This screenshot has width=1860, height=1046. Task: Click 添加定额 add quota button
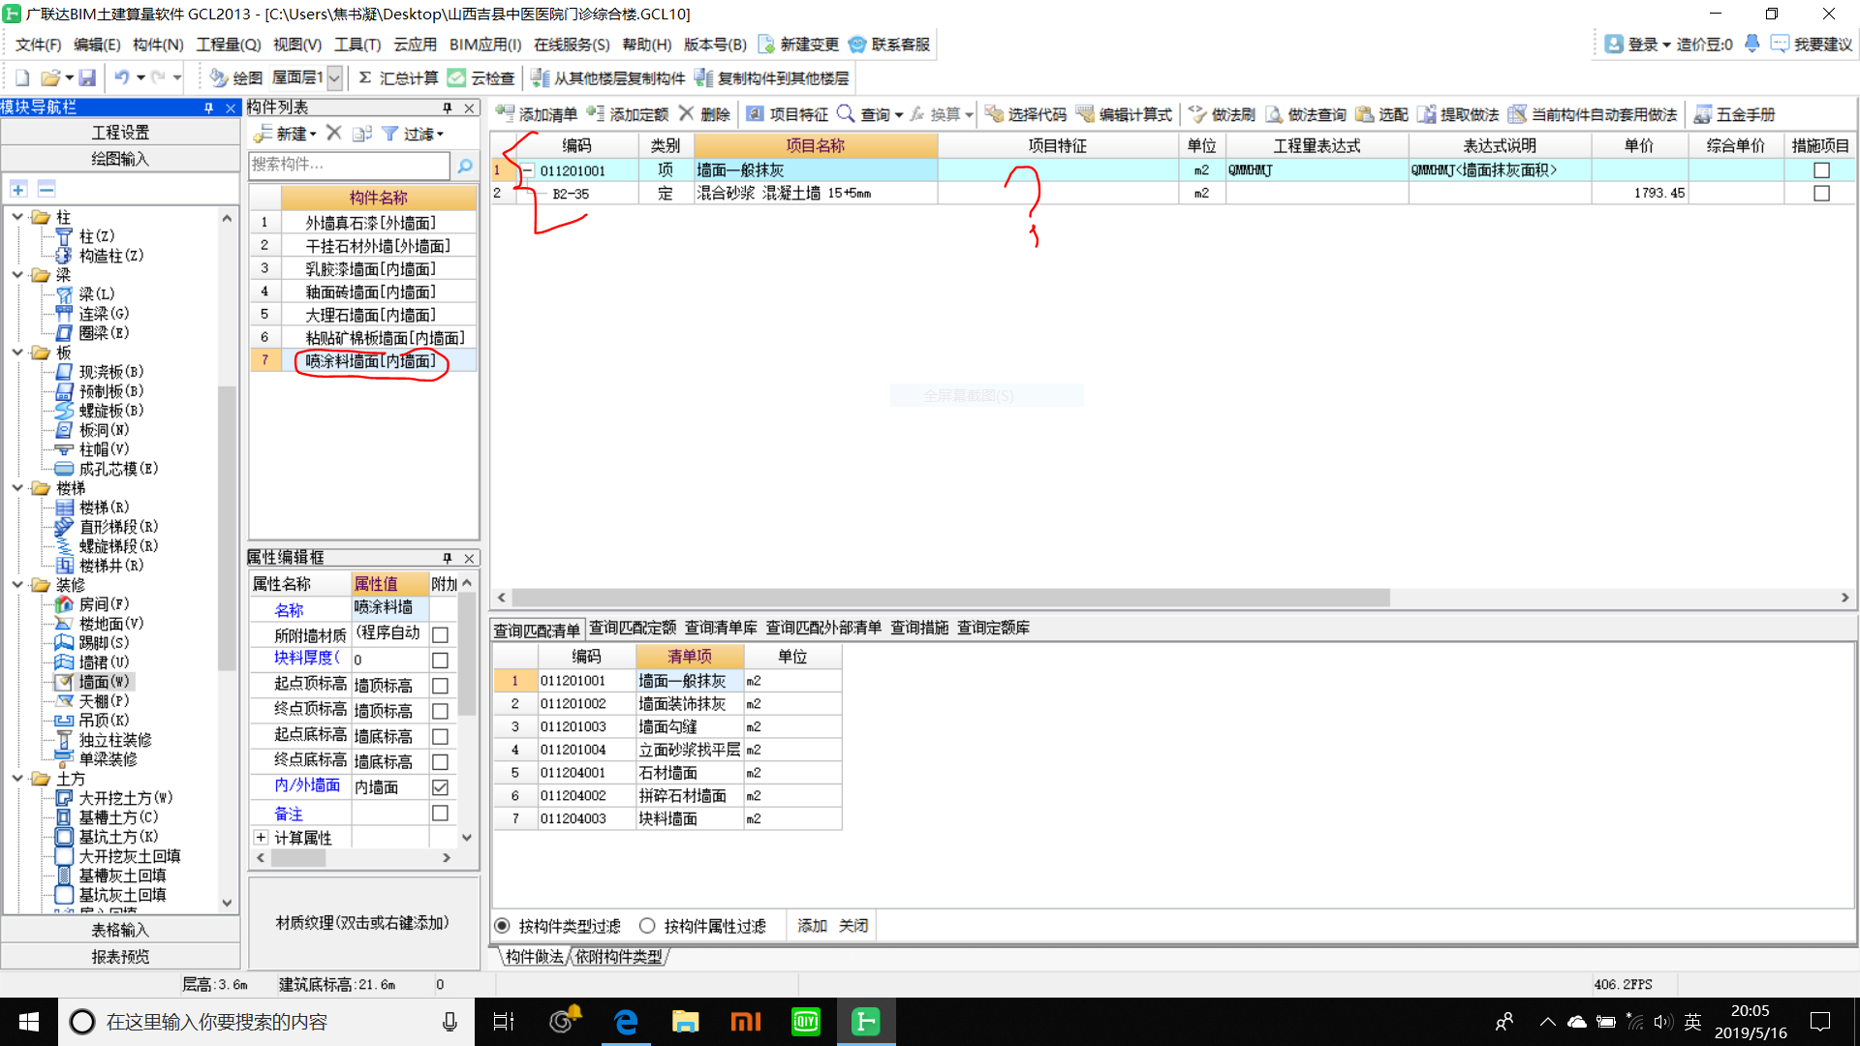point(628,114)
